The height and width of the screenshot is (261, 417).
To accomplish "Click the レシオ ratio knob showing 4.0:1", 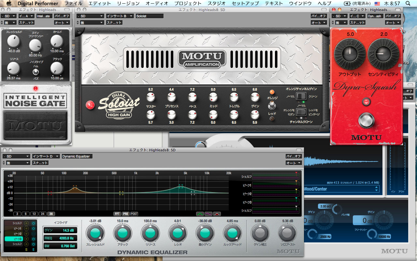I will (178, 233).
